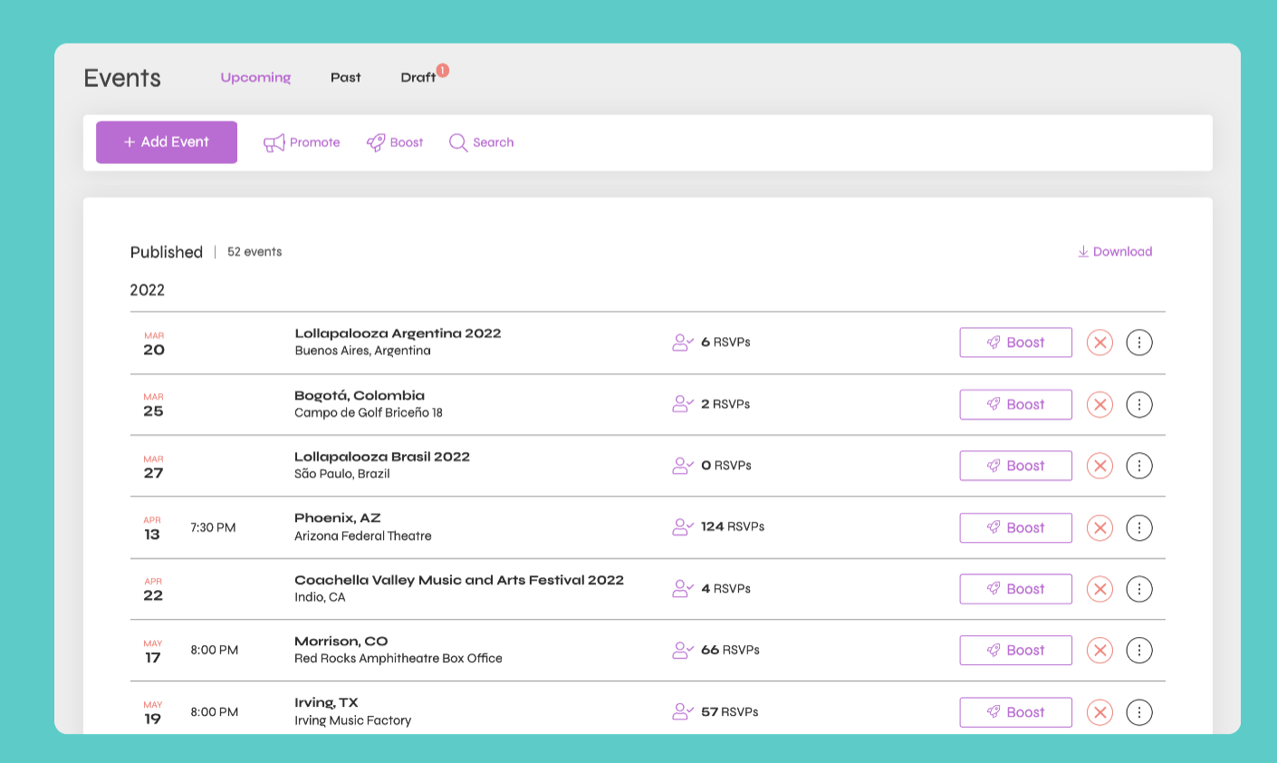Boost the Bogotá, Colombia event

tap(1015, 404)
